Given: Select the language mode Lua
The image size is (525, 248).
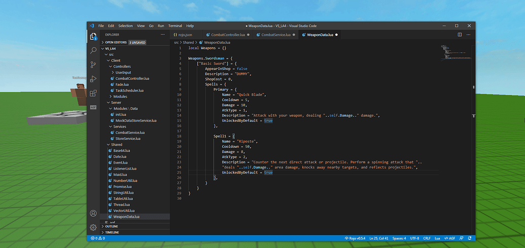Looking at the screenshot, I should 437,238.
